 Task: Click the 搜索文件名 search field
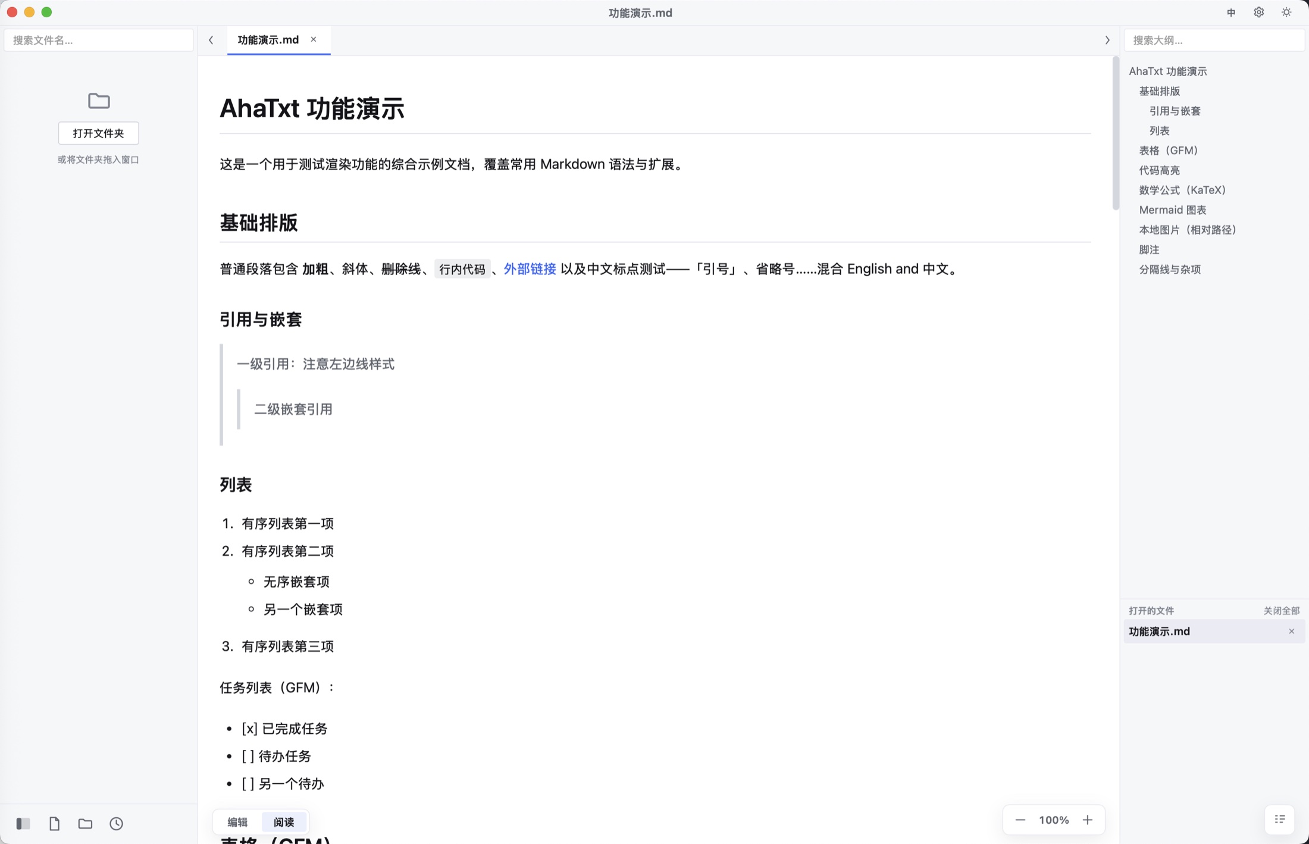pyautogui.click(x=99, y=40)
